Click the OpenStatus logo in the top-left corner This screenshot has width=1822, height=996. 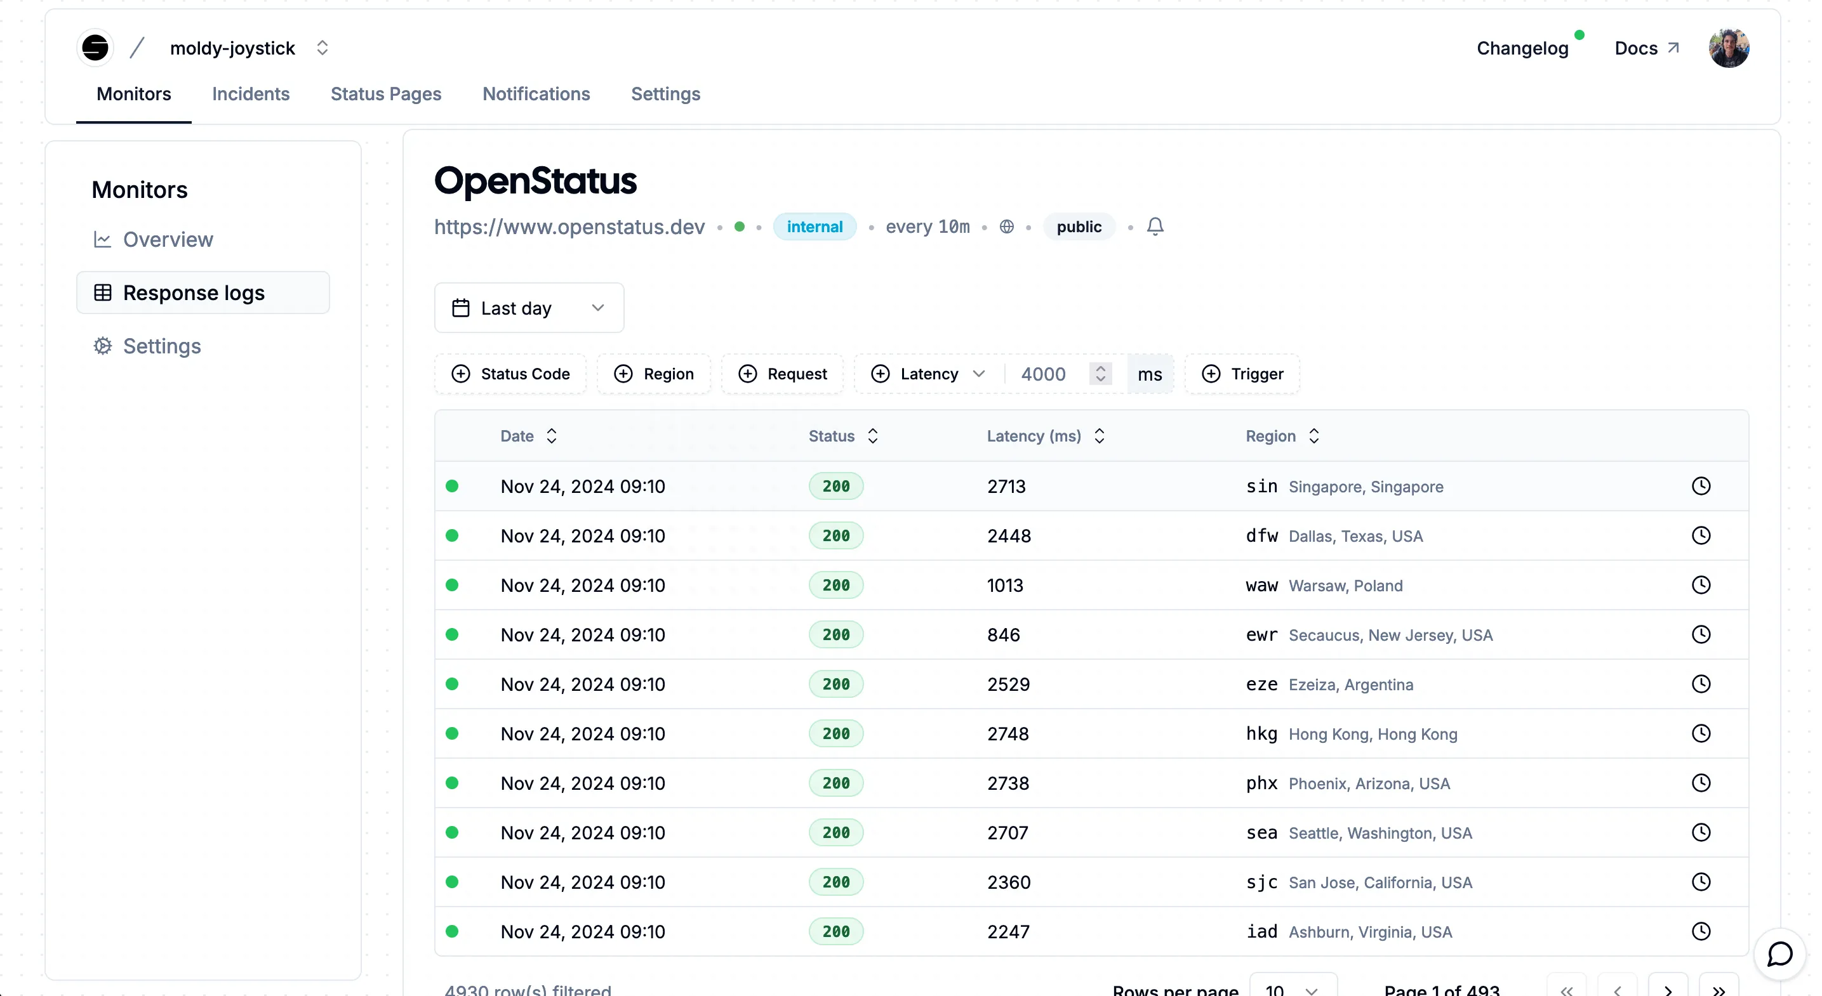[x=95, y=48]
